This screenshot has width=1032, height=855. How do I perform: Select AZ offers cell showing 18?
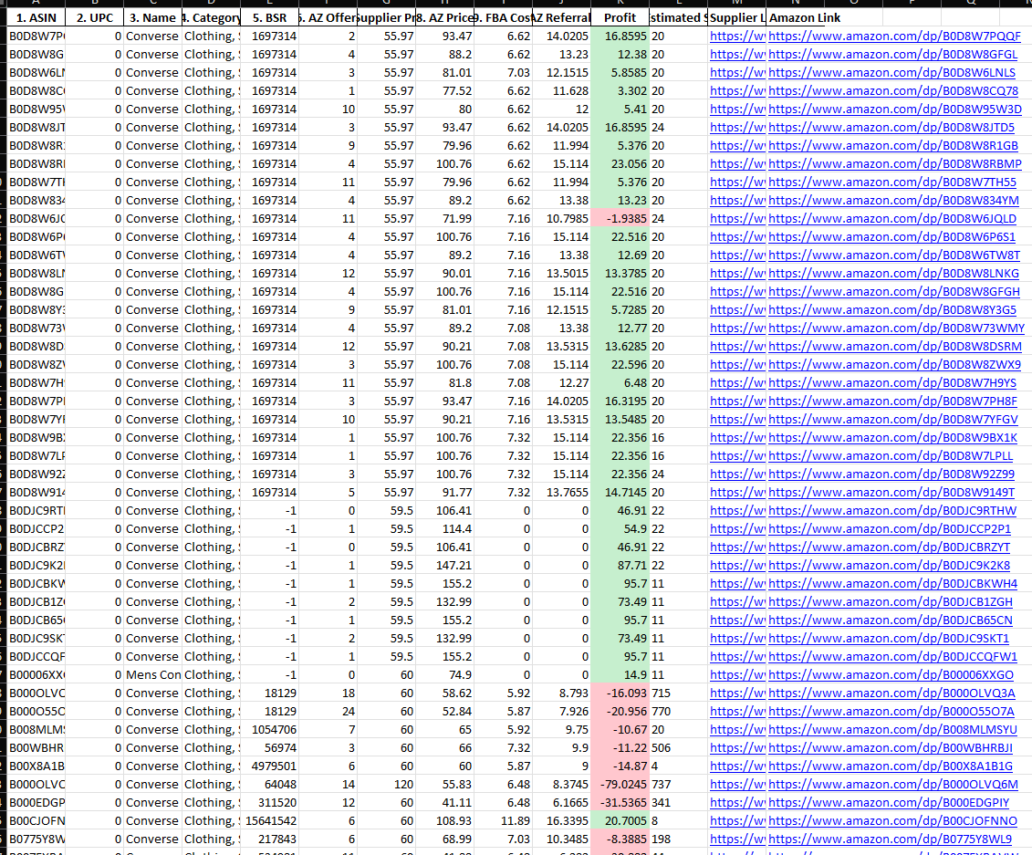point(328,693)
